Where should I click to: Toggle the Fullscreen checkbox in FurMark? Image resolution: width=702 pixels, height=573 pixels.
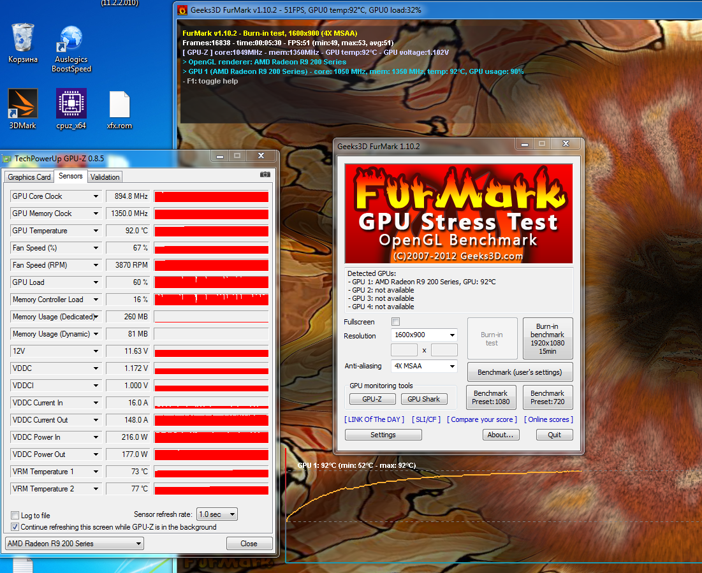tap(395, 321)
